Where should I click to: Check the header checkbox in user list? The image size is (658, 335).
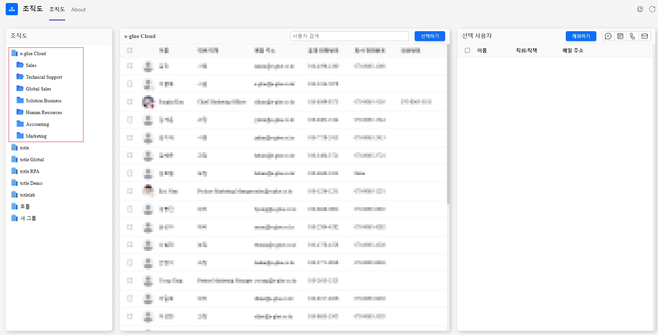(x=130, y=50)
